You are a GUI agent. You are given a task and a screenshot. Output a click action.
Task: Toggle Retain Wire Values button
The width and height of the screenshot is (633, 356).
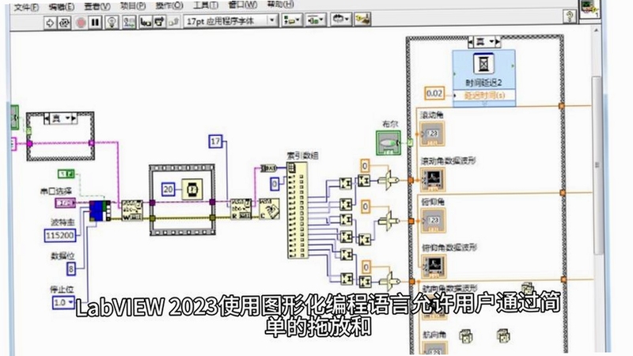click(129, 22)
